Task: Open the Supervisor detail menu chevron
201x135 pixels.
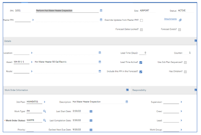Action: [x=181, y=102]
